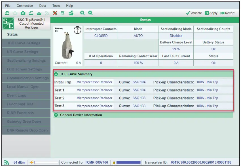Open the File menu
This screenshot has height=167, width=241.
pyautogui.click(x=8, y=6)
